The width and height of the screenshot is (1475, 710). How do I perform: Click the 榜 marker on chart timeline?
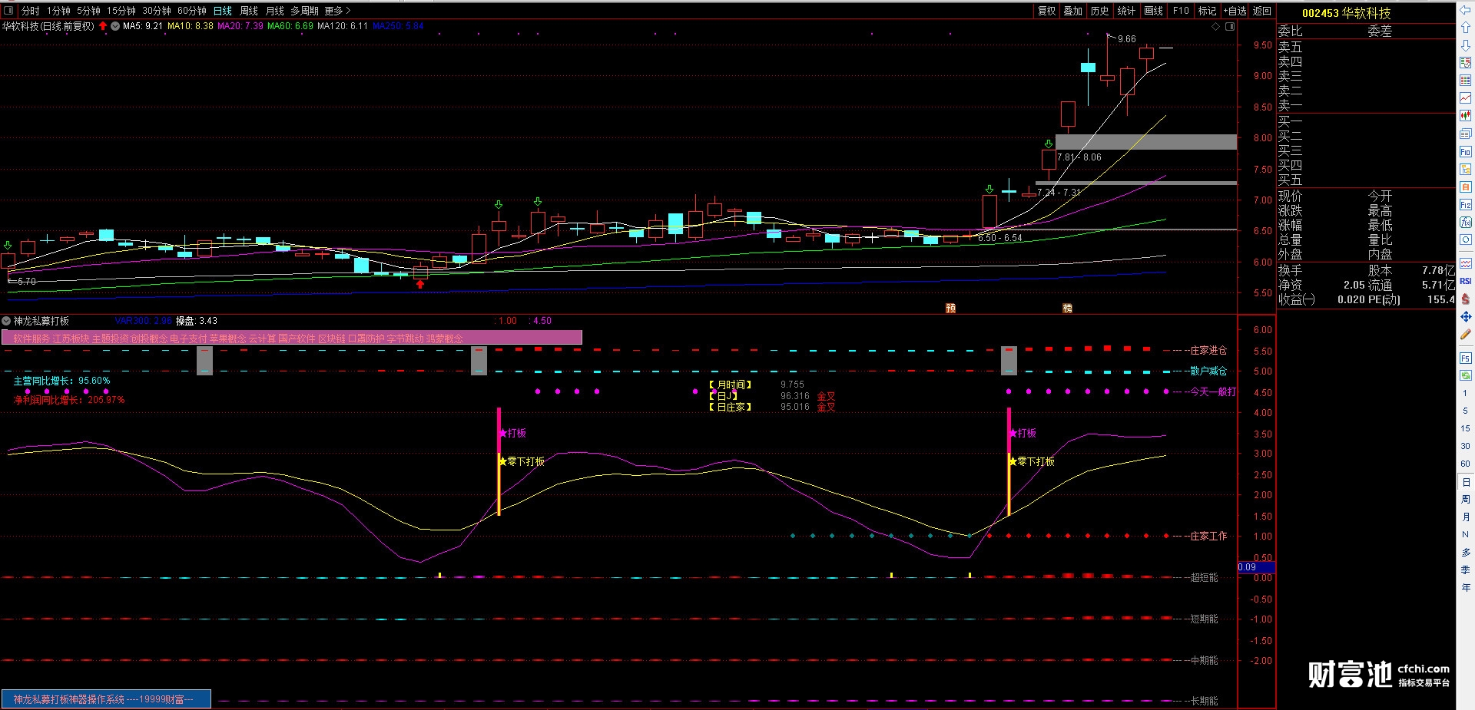(1067, 308)
